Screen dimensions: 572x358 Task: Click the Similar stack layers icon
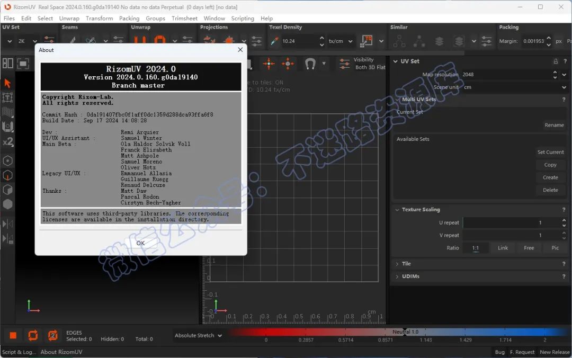pos(439,41)
